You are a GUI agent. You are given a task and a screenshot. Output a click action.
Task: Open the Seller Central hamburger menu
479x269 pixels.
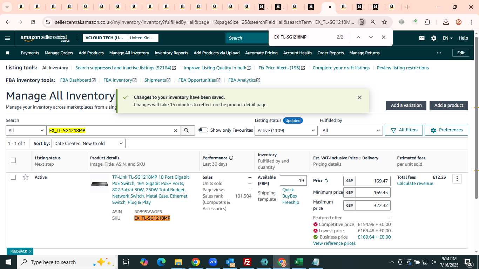coord(7,38)
